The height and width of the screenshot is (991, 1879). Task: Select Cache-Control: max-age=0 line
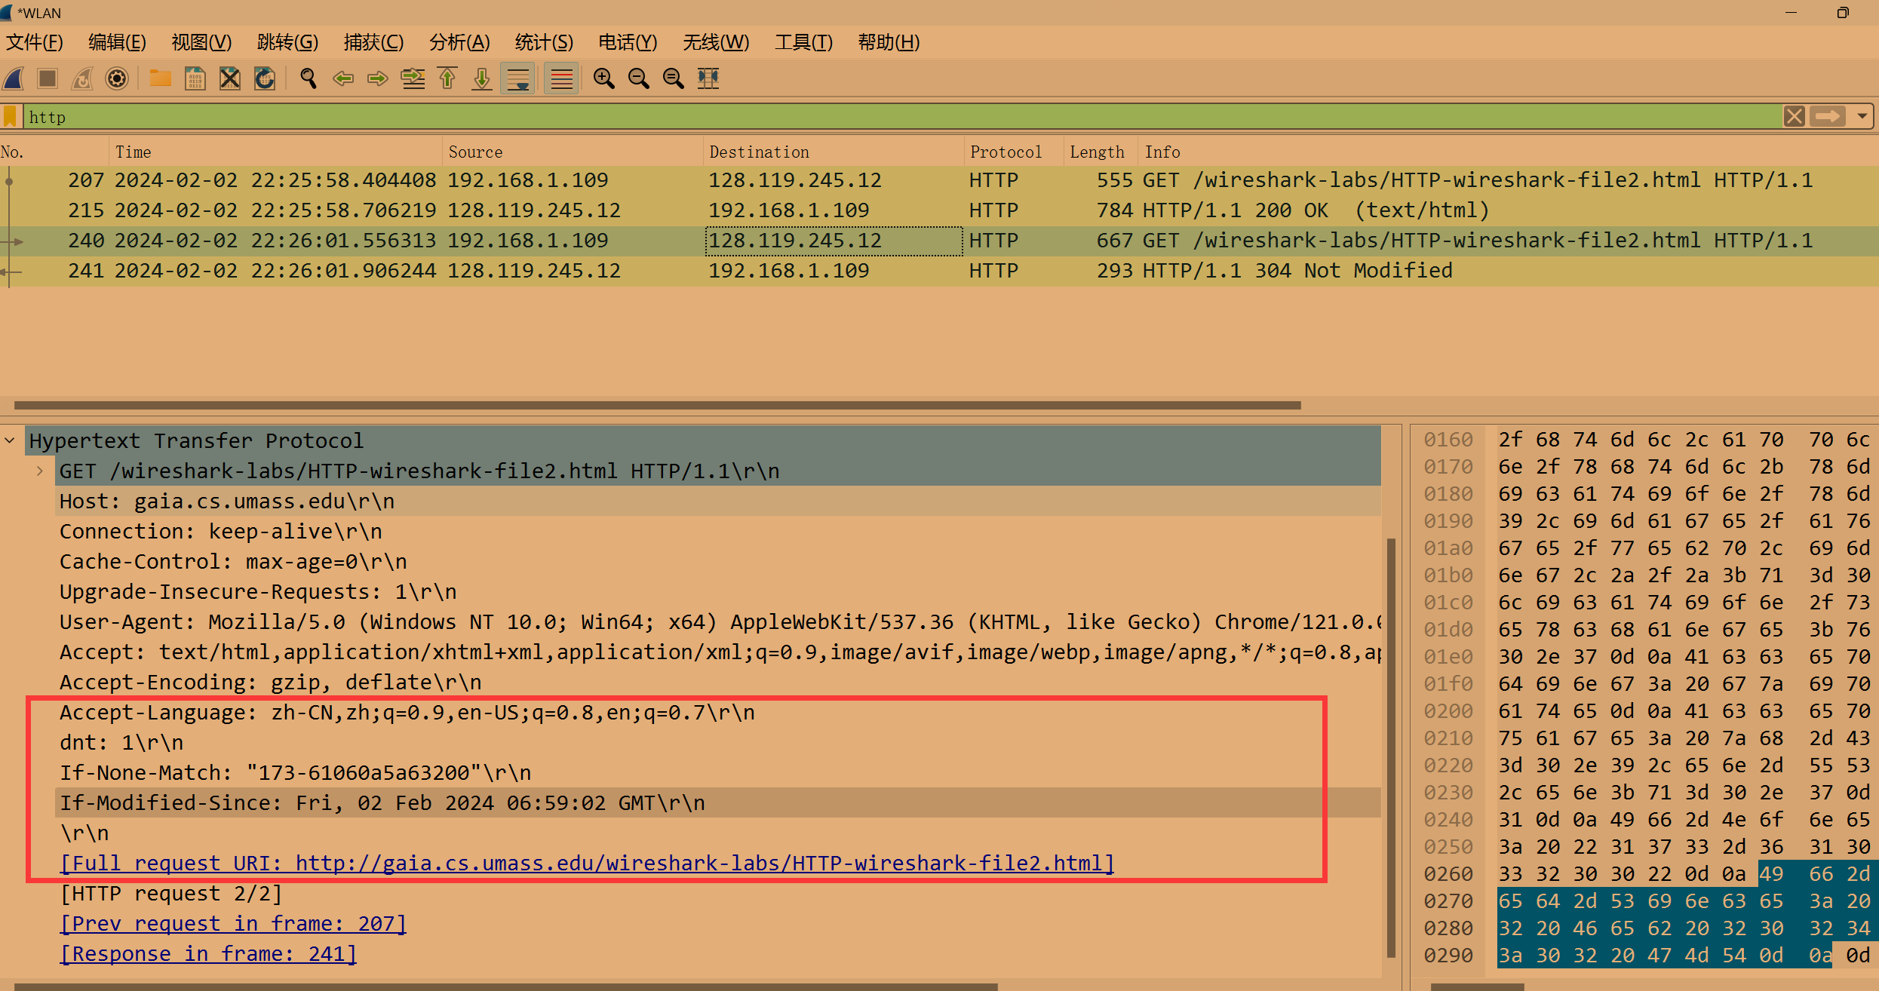coord(718,561)
